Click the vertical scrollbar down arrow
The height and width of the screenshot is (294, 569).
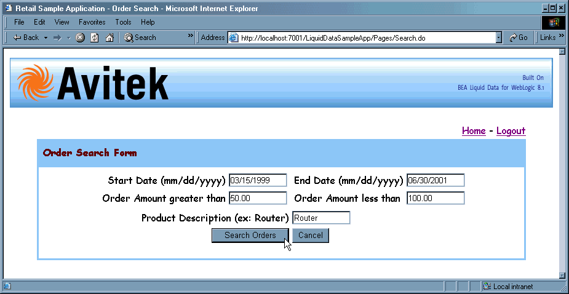pos(562,276)
